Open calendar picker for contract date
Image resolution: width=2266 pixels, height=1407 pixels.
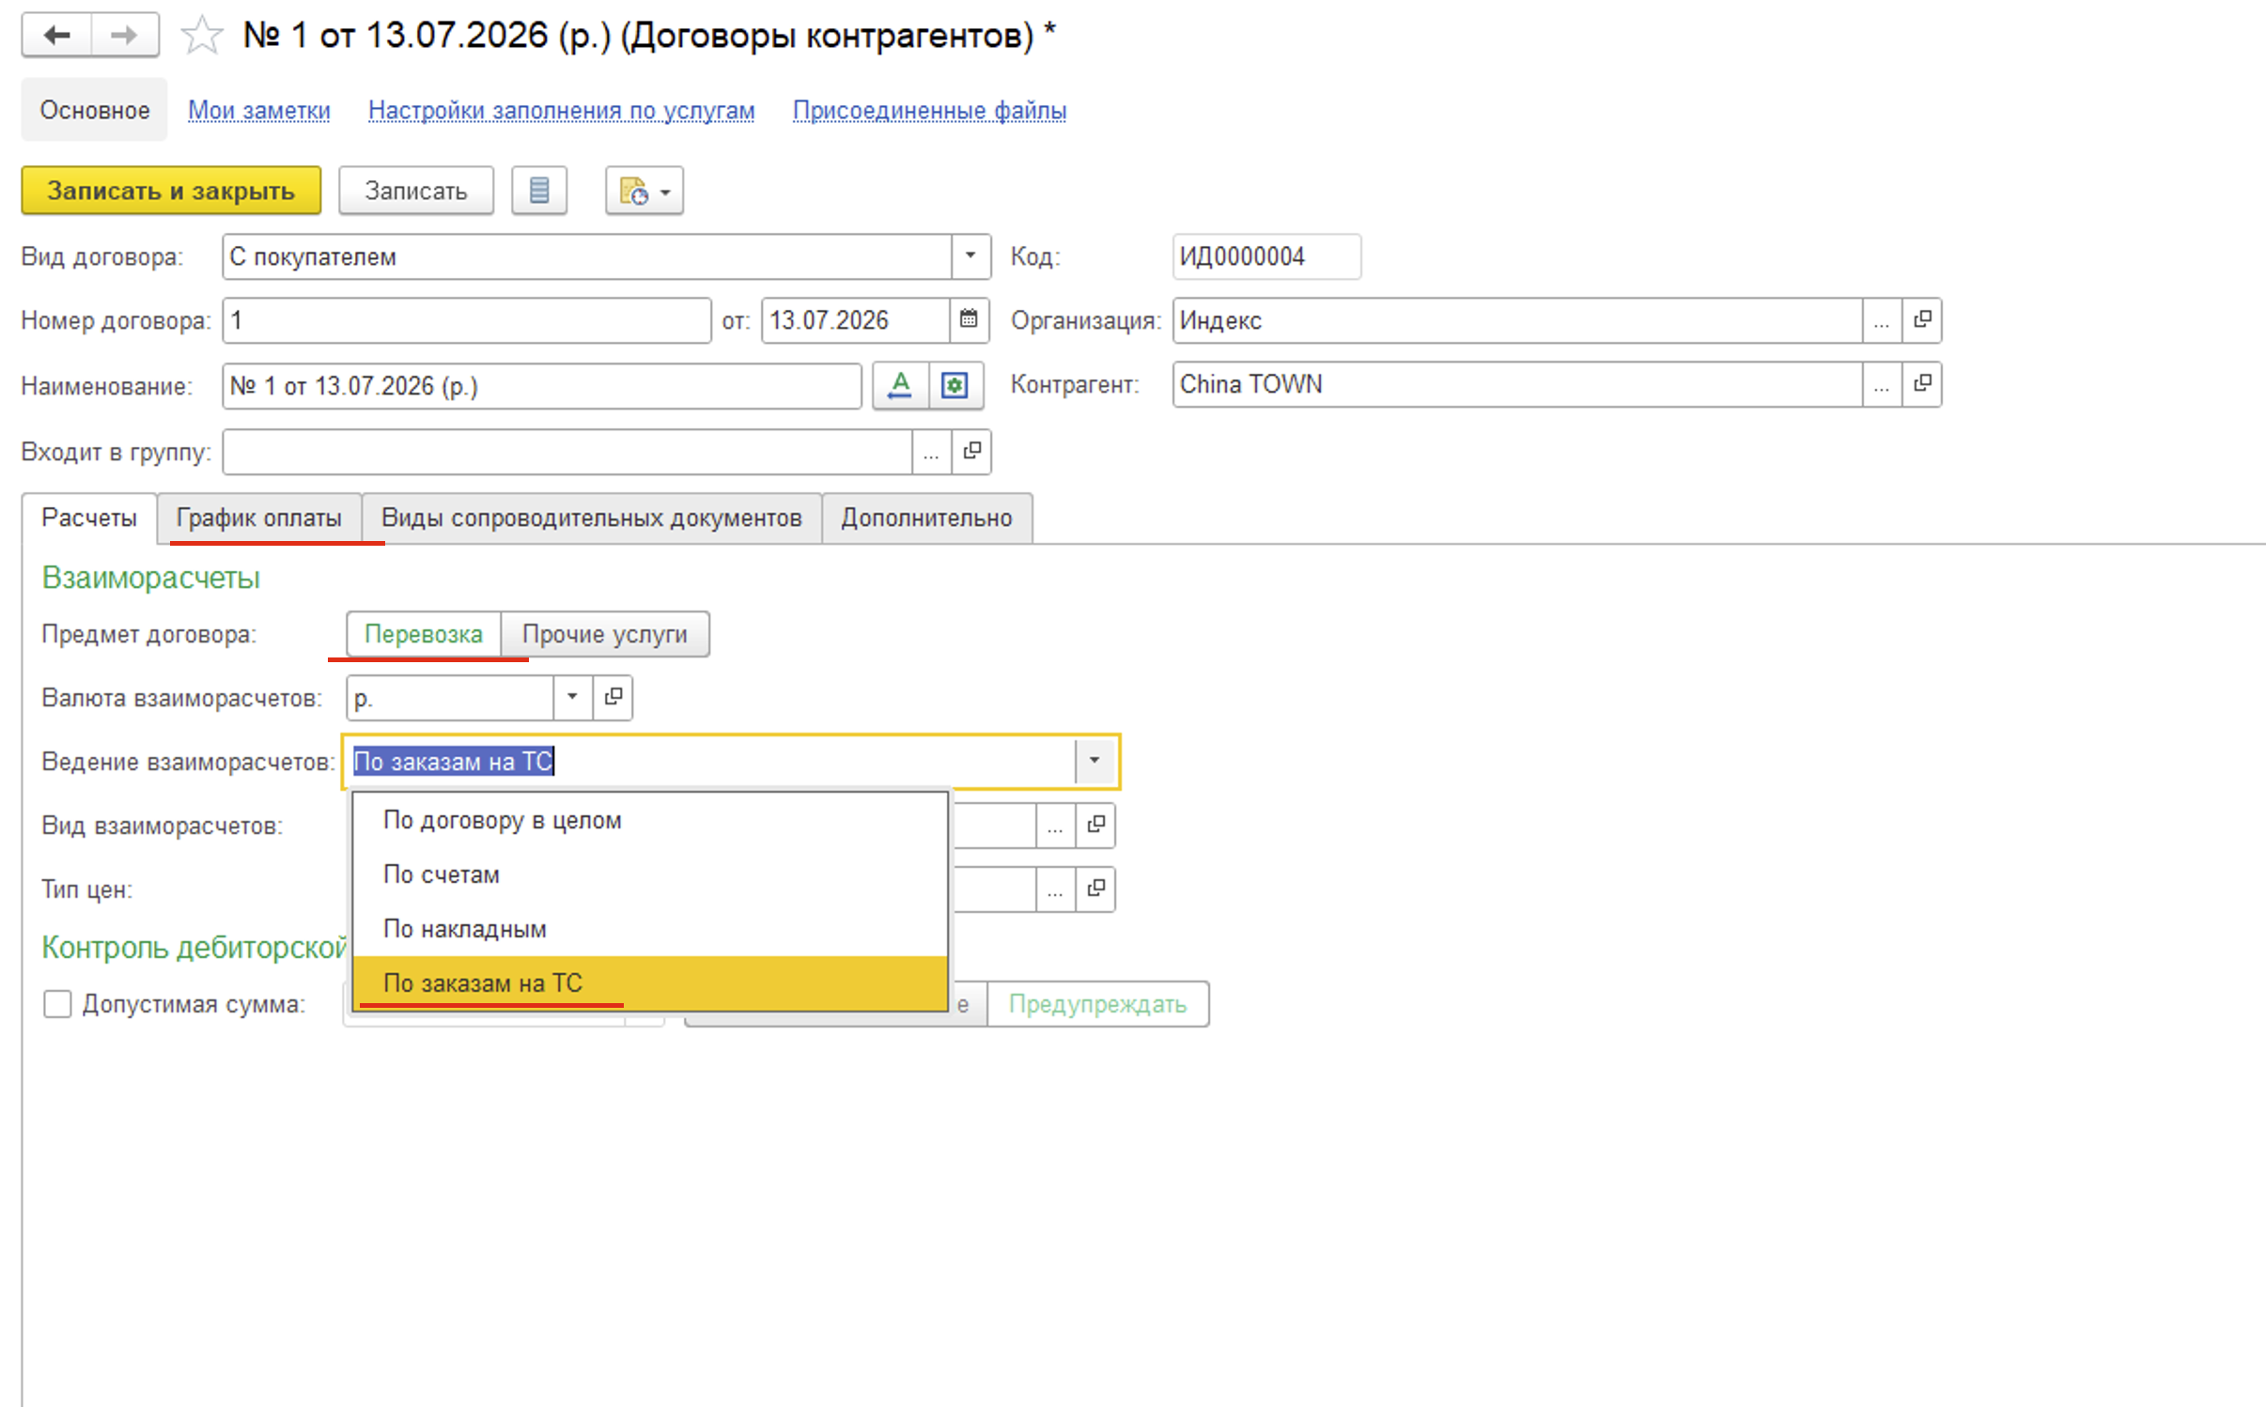969,320
